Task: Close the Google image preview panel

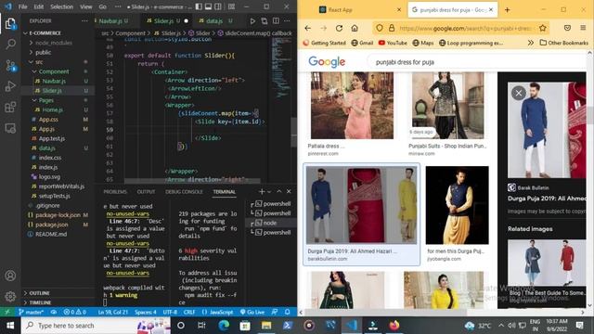Action: [519, 93]
